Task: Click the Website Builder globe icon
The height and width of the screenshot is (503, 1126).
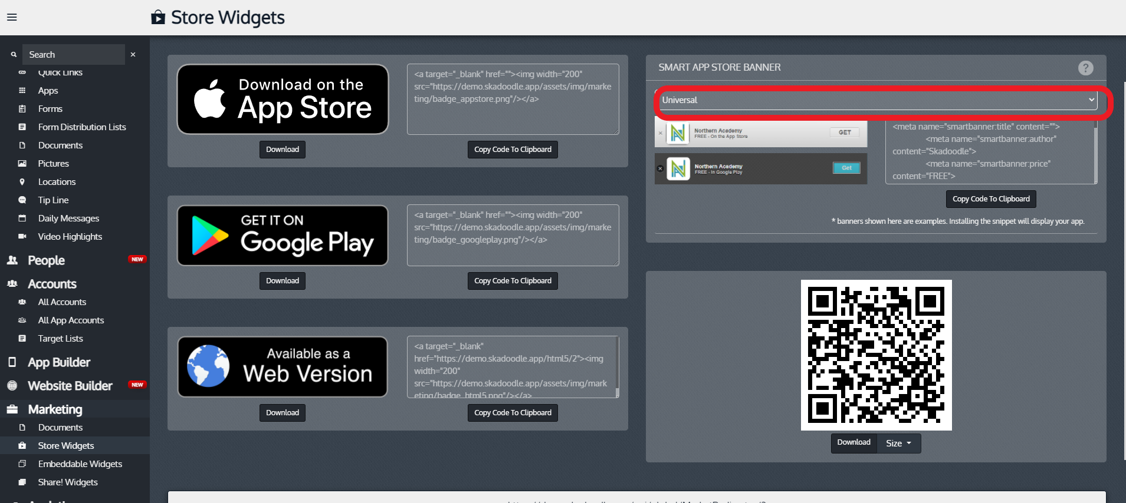Action: pos(12,386)
